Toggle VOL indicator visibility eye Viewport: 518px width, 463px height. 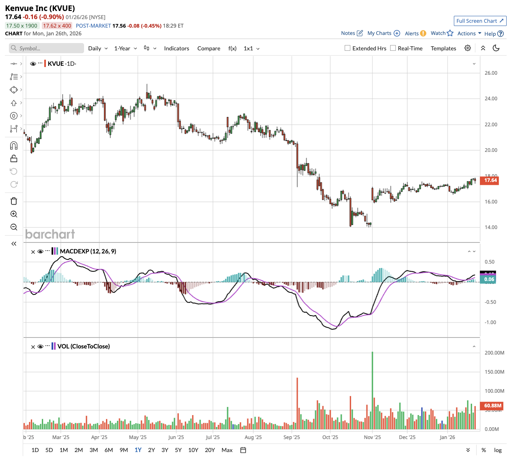40,347
